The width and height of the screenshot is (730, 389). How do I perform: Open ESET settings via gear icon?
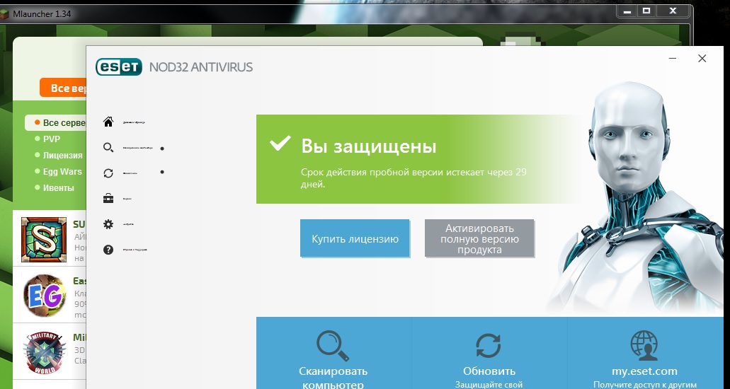tap(108, 224)
